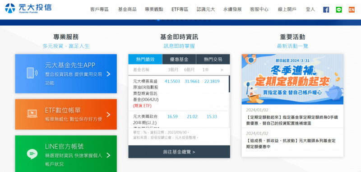Viewport: 361px width, 172px height.
Task: Click the subtitle 最新活動一覽
Action: click(x=292, y=46)
